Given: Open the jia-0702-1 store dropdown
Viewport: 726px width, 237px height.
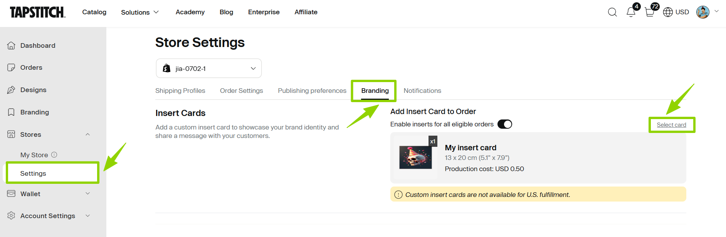Looking at the screenshot, I should tap(209, 68).
